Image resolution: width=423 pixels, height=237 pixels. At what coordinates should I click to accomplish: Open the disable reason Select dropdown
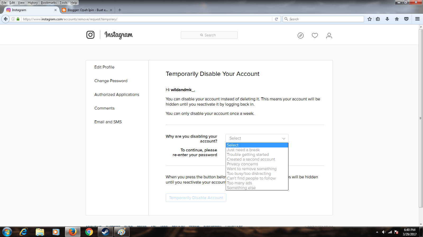click(257, 138)
